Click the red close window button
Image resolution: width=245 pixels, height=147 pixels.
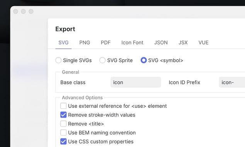(x=15, y=12)
